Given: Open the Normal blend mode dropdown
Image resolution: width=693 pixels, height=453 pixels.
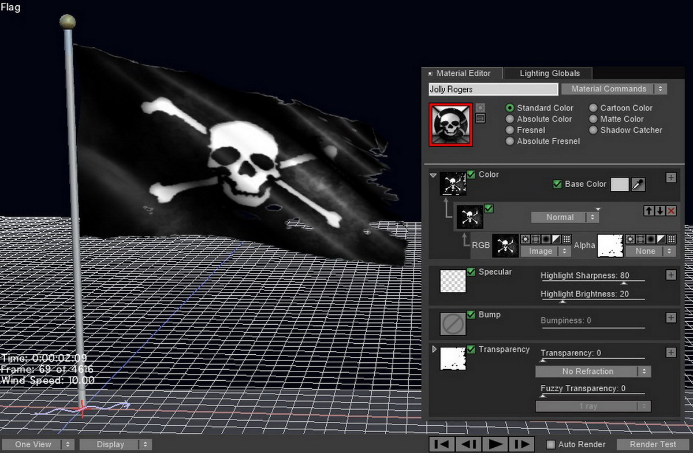Looking at the screenshot, I should (565, 217).
